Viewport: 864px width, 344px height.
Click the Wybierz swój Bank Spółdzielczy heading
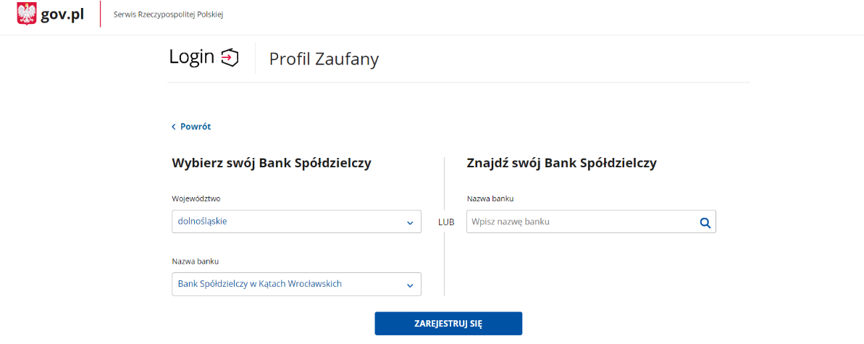click(x=272, y=164)
